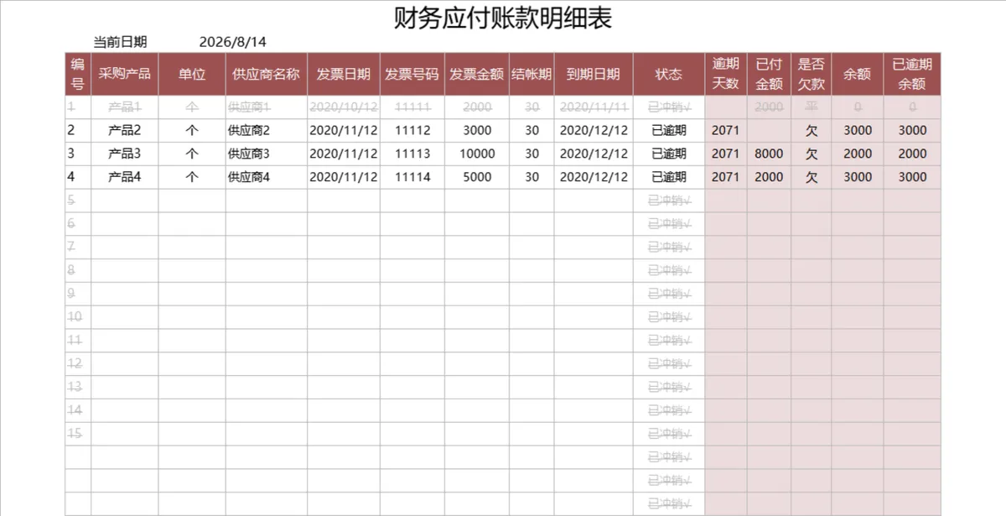Click the 逾期天数 column header
Viewport: 1006px width, 516px height.
[725, 74]
